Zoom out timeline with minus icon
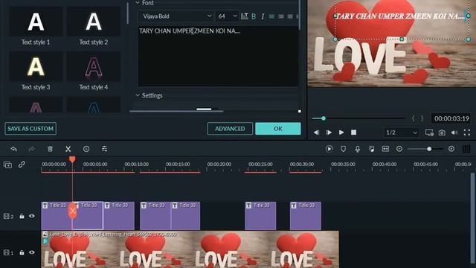The height and width of the screenshot is (268, 476). coord(399,149)
